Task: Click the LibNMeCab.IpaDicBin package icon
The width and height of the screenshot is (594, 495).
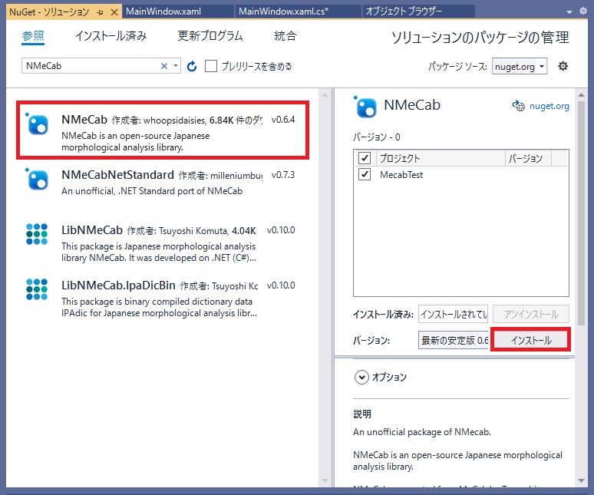Action: point(37,289)
